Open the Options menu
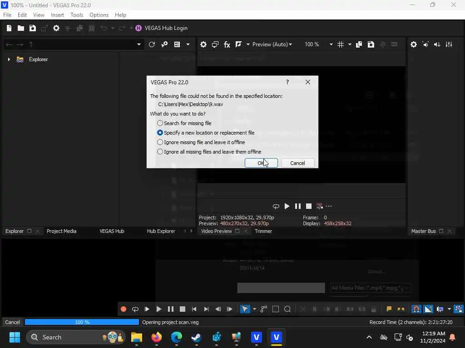The height and width of the screenshot is (348, 465). [x=99, y=15]
